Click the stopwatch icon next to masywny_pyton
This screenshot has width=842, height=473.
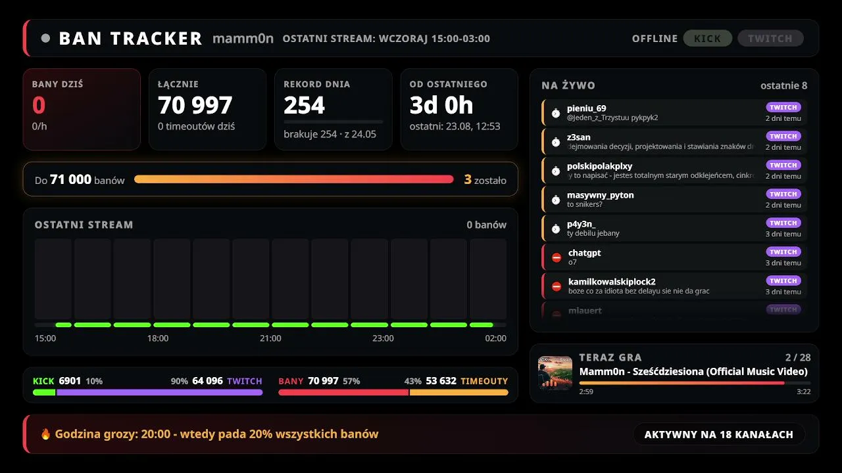coord(556,200)
